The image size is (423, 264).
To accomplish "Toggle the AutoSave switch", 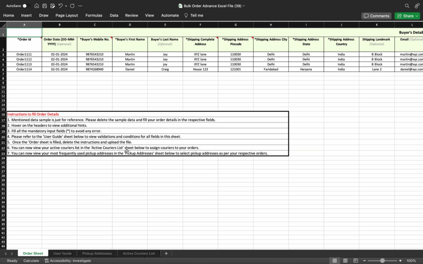I will click(x=26, y=6).
